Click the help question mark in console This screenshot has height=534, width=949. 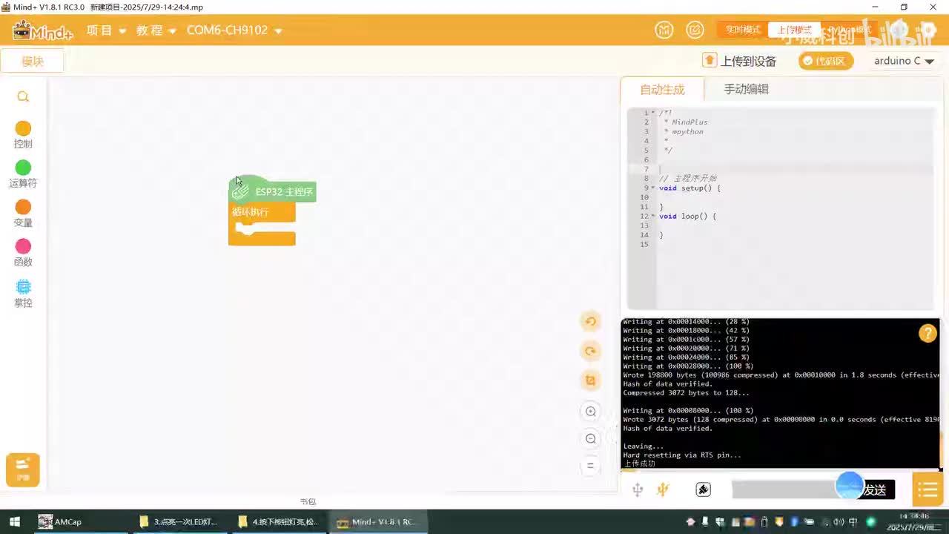(x=927, y=333)
